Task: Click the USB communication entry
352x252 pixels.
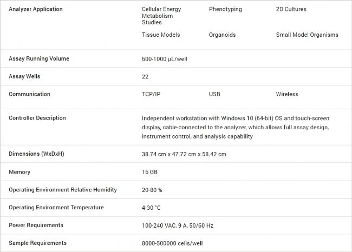Action: click(x=214, y=94)
